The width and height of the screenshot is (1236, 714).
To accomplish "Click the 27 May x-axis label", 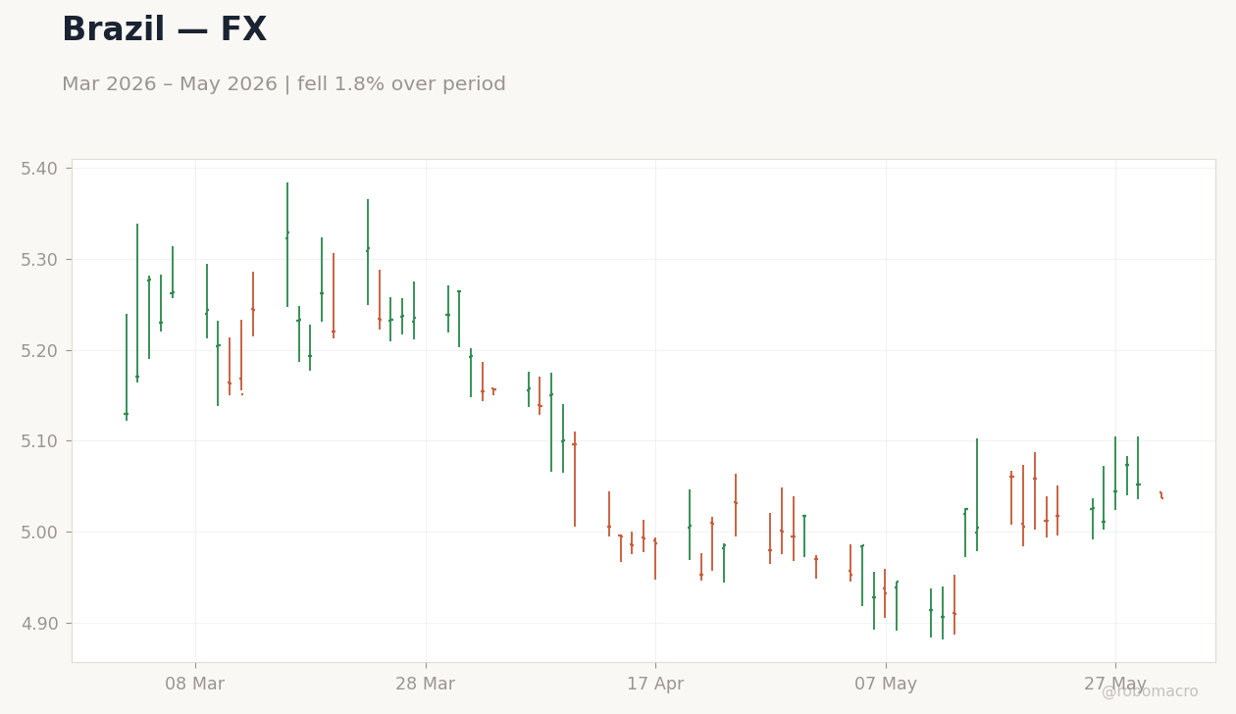I will click(x=1115, y=685).
